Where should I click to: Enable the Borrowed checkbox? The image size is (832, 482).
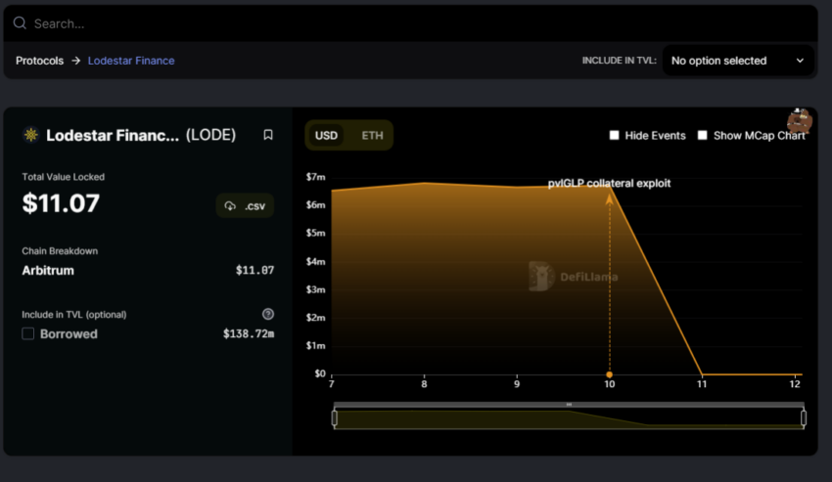coord(28,333)
